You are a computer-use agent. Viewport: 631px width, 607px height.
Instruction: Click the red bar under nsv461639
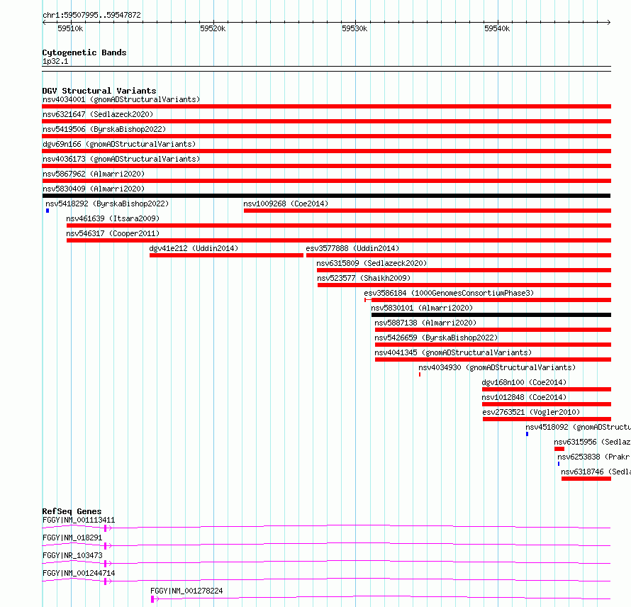tap(339, 225)
